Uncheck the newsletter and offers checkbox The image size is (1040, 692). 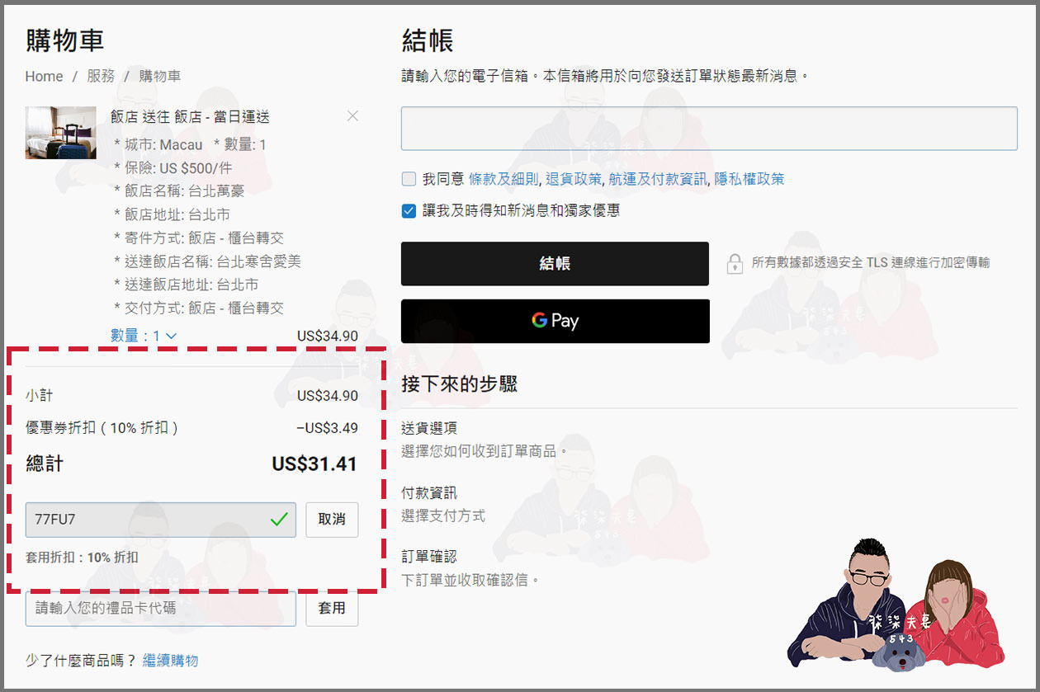pyautogui.click(x=409, y=210)
